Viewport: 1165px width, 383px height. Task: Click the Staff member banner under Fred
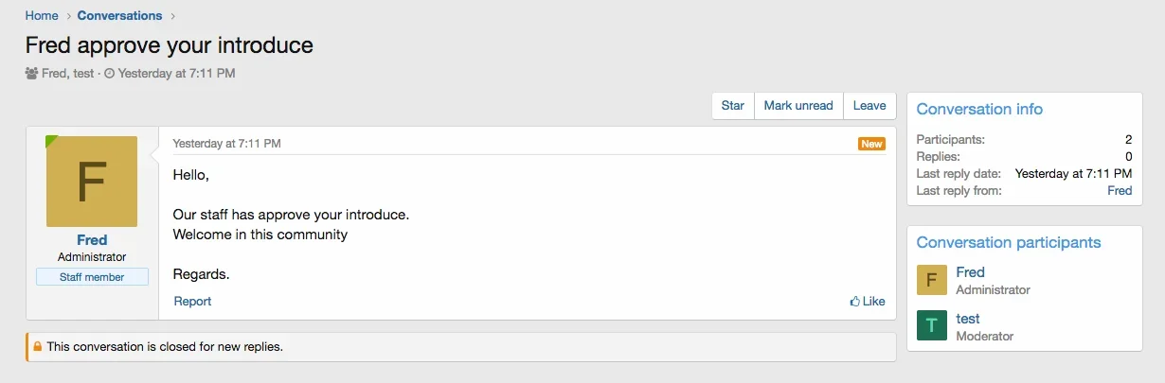[92, 277]
